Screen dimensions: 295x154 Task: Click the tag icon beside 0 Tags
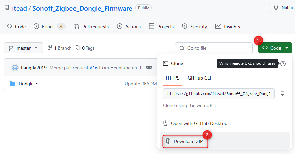pos(78,48)
